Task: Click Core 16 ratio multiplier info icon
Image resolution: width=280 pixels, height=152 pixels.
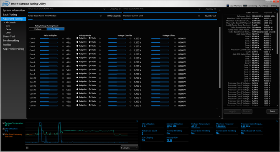Action: (63, 102)
